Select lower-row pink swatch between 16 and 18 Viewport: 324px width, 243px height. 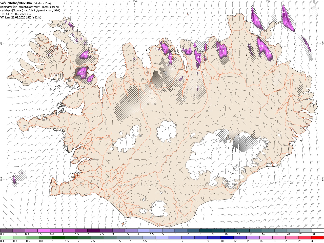pyautogui.click(x=265, y=237)
